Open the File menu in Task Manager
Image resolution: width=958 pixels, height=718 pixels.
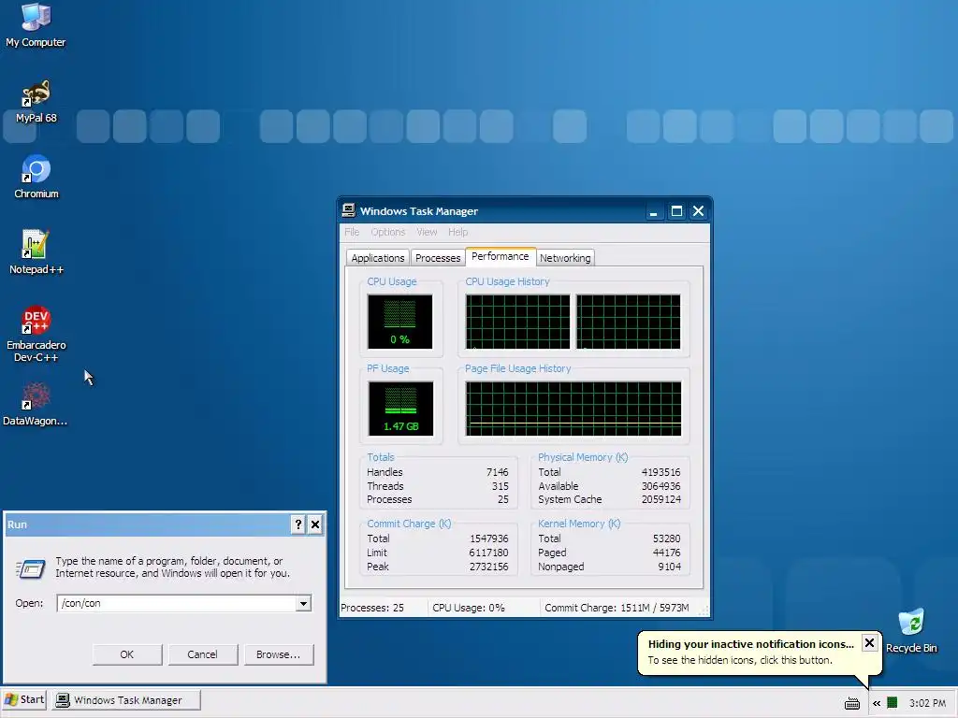352,232
